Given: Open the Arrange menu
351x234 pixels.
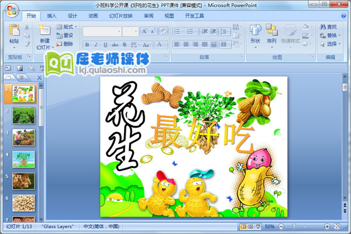Looking at the screenshot, I should (x=272, y=35).
